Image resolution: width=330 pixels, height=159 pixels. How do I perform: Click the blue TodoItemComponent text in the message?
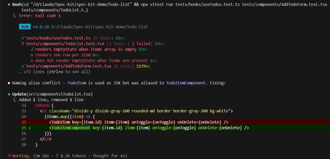coord(186,83)
